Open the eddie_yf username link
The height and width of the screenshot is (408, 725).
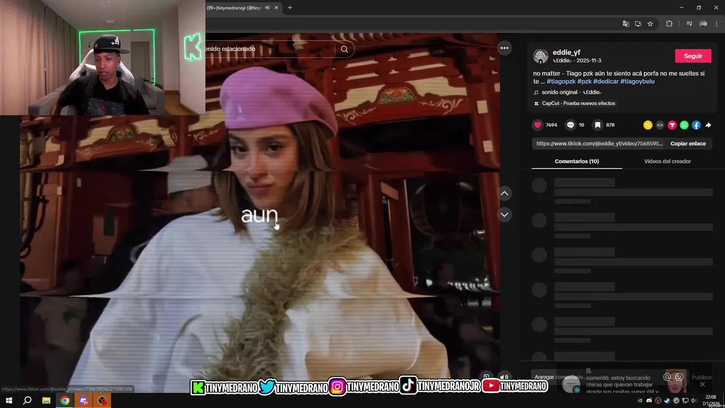point(566,53)
